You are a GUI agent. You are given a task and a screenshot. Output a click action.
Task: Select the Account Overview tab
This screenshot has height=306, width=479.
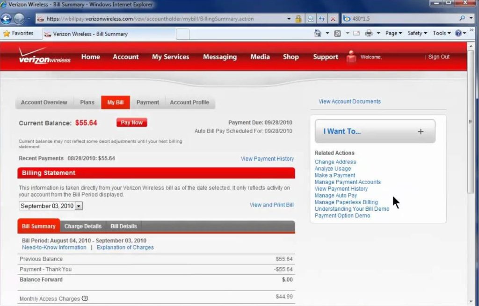point(44,102)
